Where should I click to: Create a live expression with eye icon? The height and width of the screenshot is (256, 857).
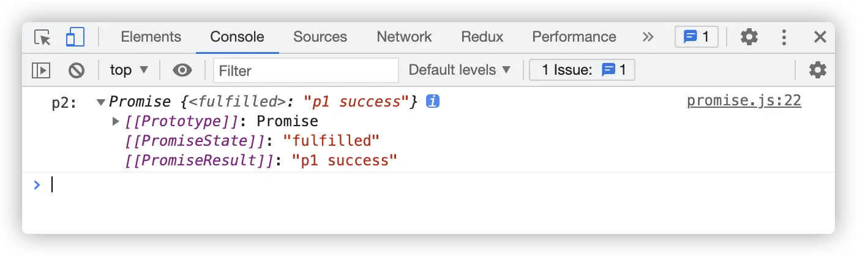coord(182,70)
